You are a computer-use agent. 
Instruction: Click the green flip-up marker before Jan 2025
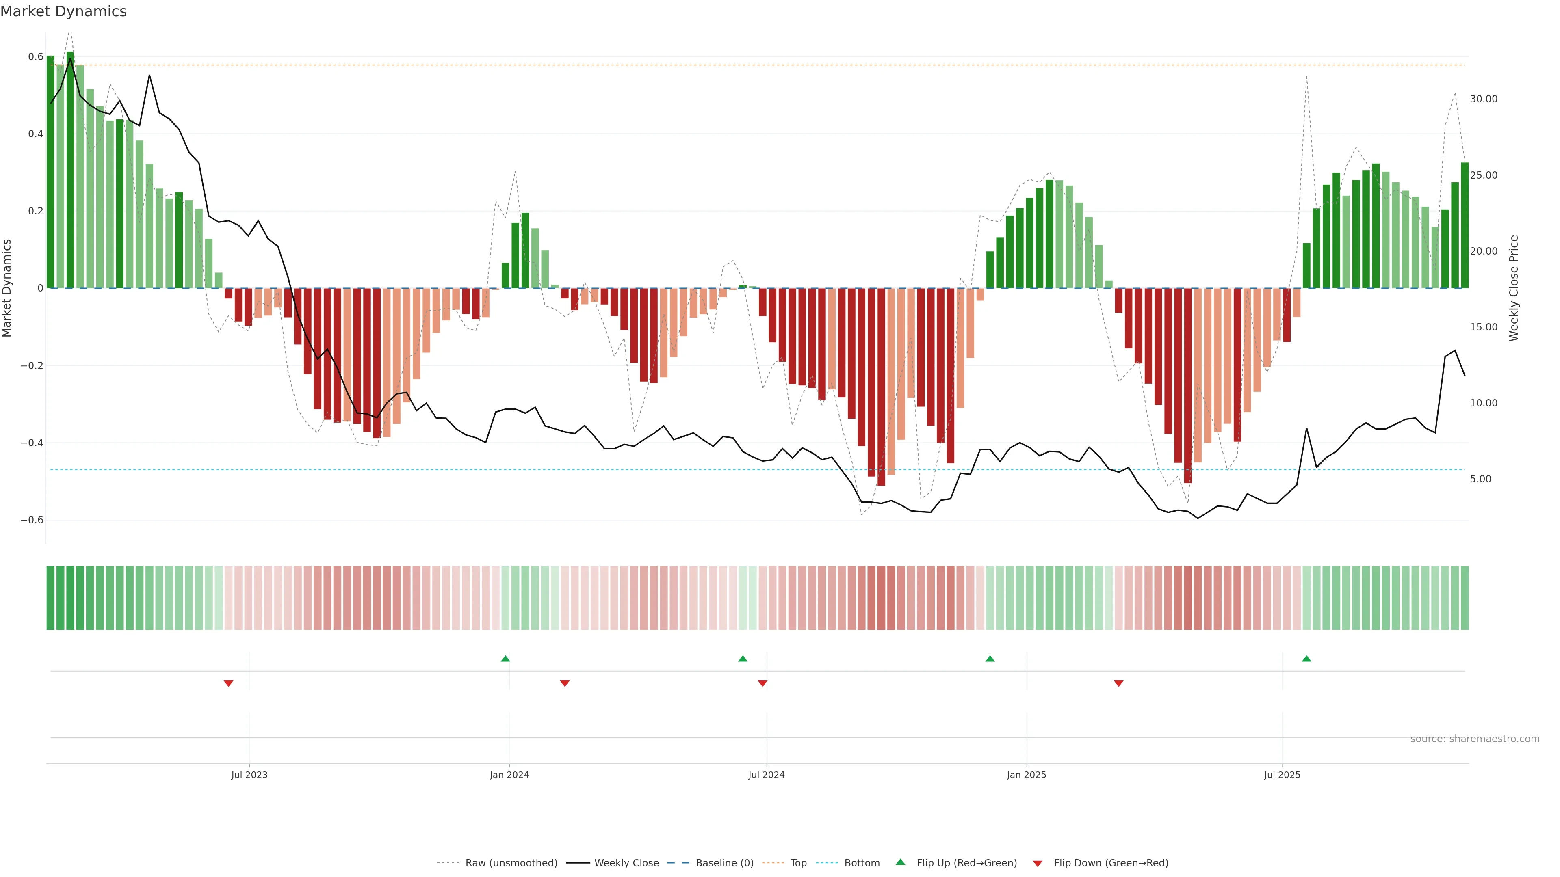pos(990,659)
